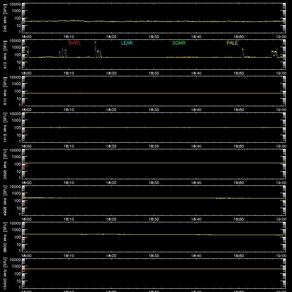Click 18:10 tick label under 610 MHz plot
The width and height of the screenshot is (292, 292).
click(x=69, y=110)
